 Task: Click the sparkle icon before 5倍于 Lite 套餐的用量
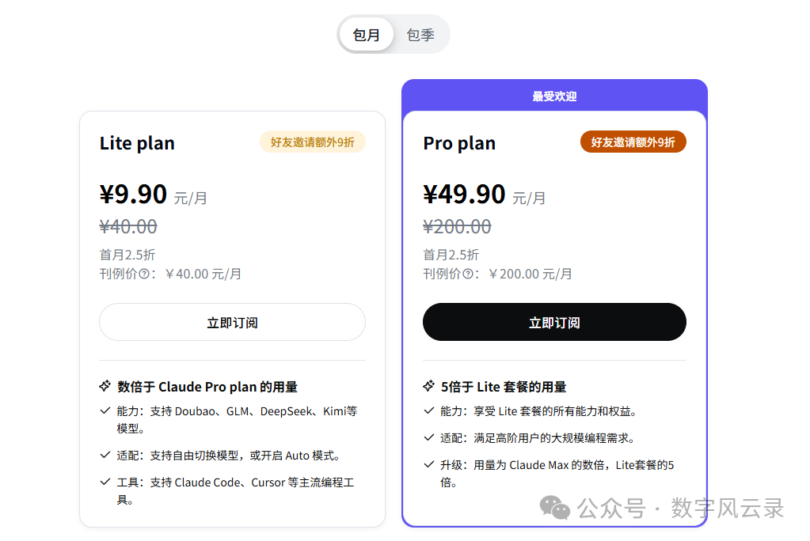[428, 386]
